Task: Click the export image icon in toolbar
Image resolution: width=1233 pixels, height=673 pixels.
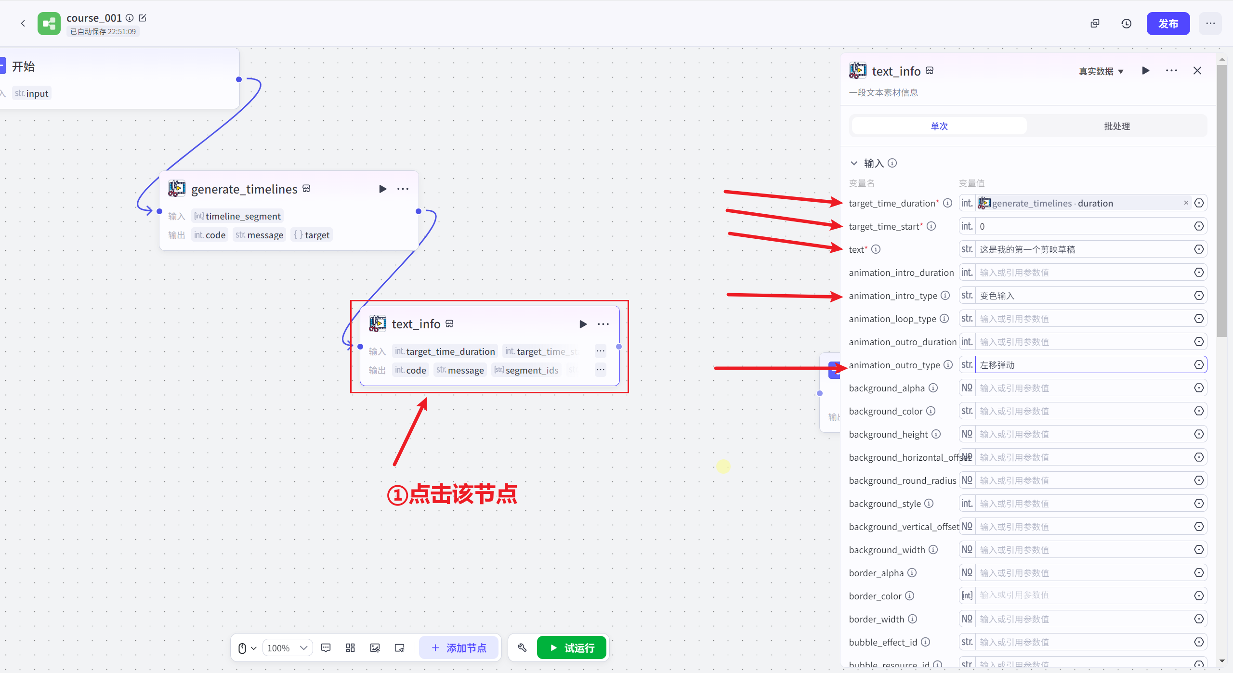Action: tap(375, 648)
